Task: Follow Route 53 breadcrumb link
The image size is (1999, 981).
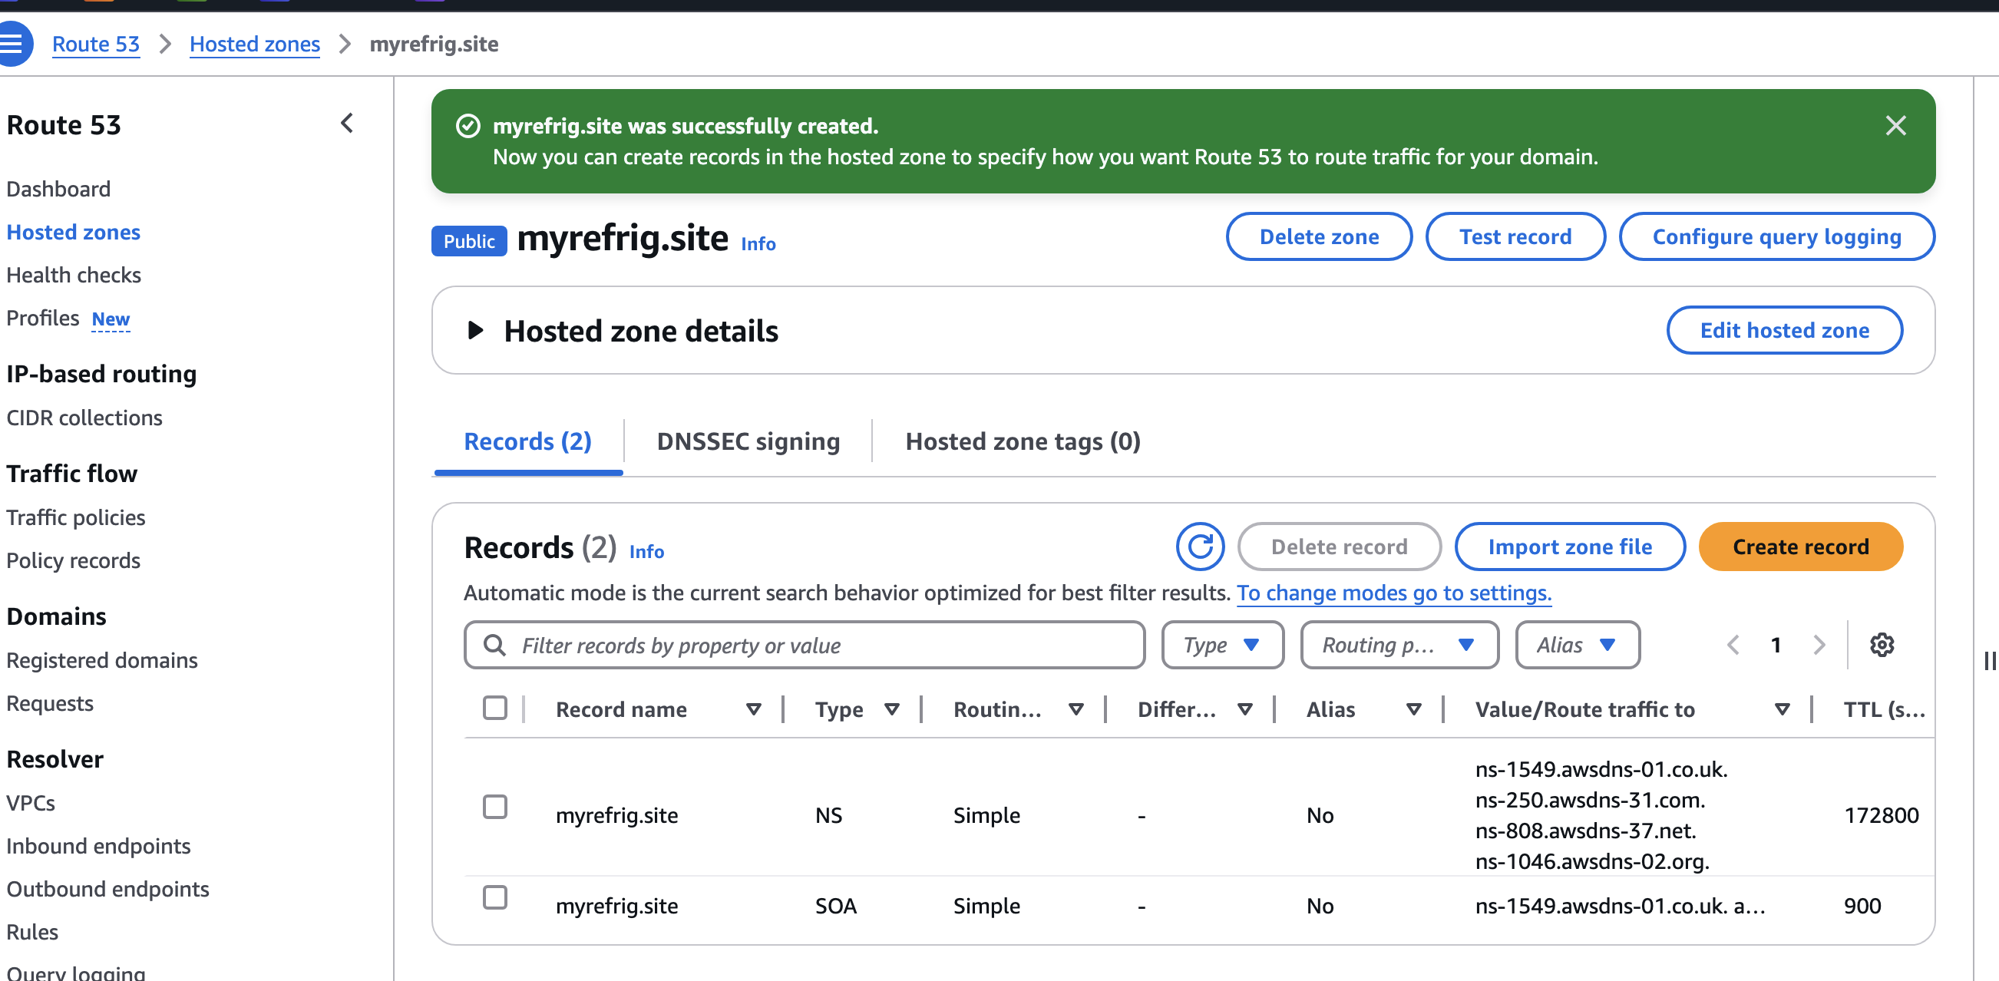Action: tap(96, 45)
